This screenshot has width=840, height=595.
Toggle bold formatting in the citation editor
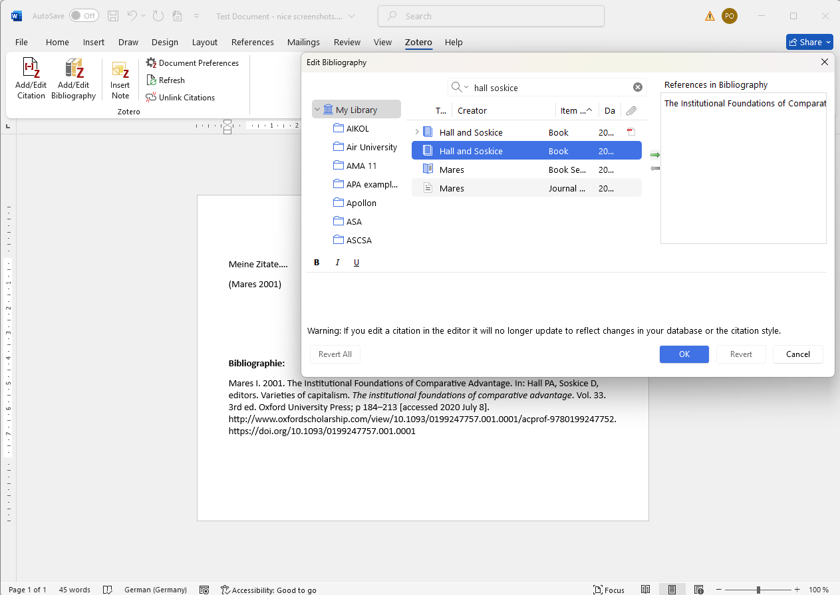pyautogui.click(x=317, y=262)
